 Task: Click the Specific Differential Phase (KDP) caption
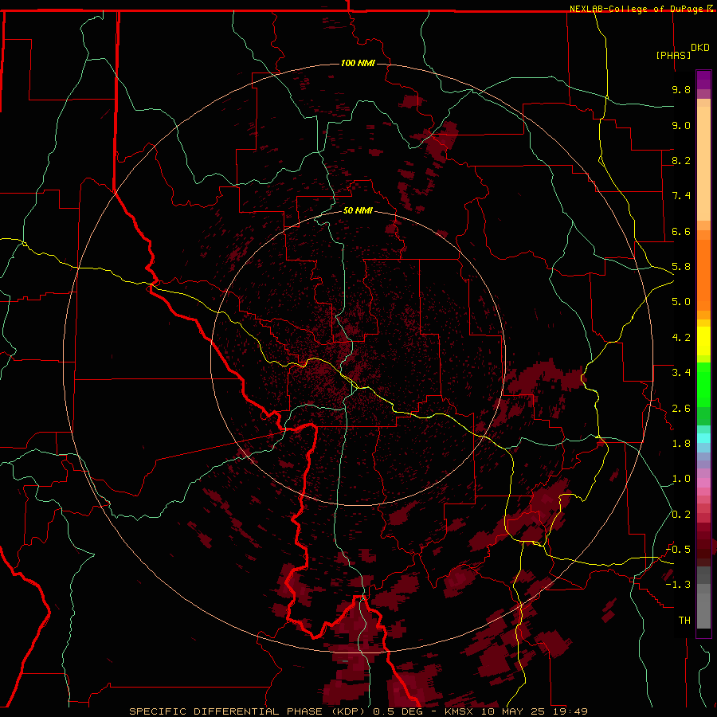[x=249, y=711]
